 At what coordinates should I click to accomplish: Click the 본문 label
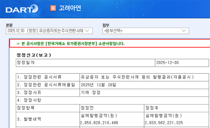9,25
